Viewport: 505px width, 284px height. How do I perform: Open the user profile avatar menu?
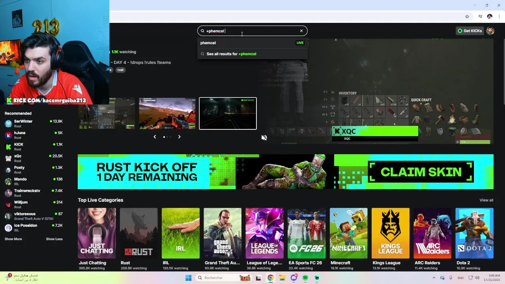490,31
